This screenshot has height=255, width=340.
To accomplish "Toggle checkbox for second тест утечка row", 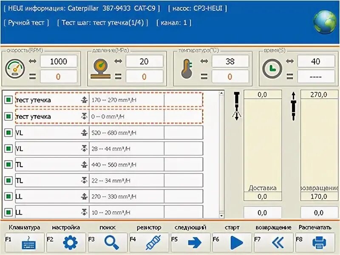I will coord(8,116).
